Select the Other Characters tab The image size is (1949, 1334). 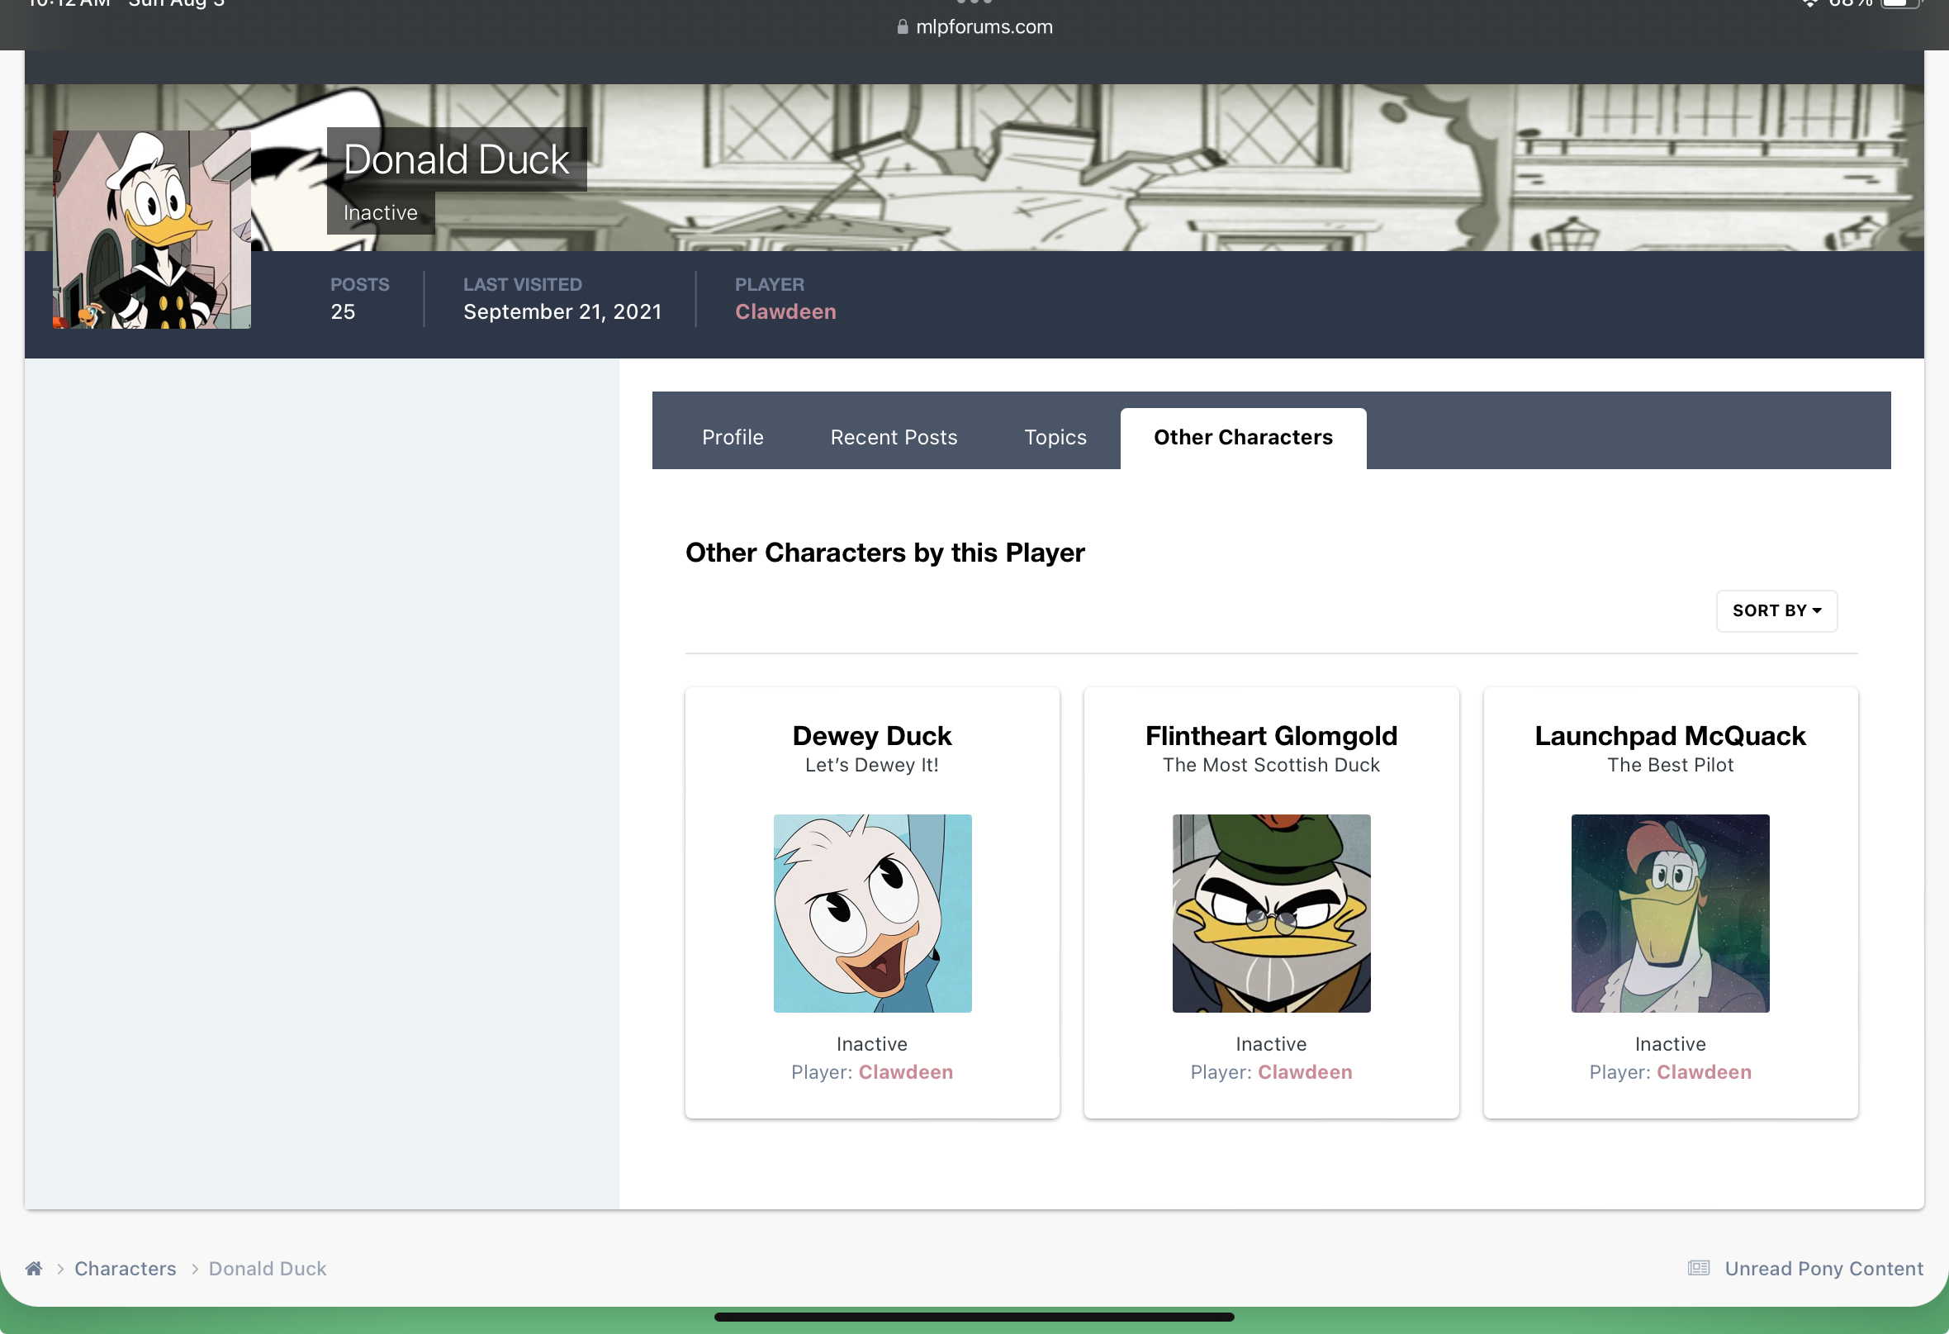pos(1242,437)
